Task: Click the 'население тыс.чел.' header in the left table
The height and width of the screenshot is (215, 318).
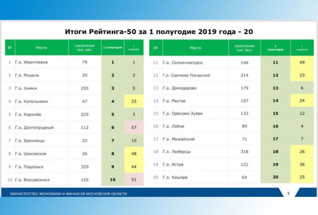Action: pyautogui.click(x=84, y=47)
